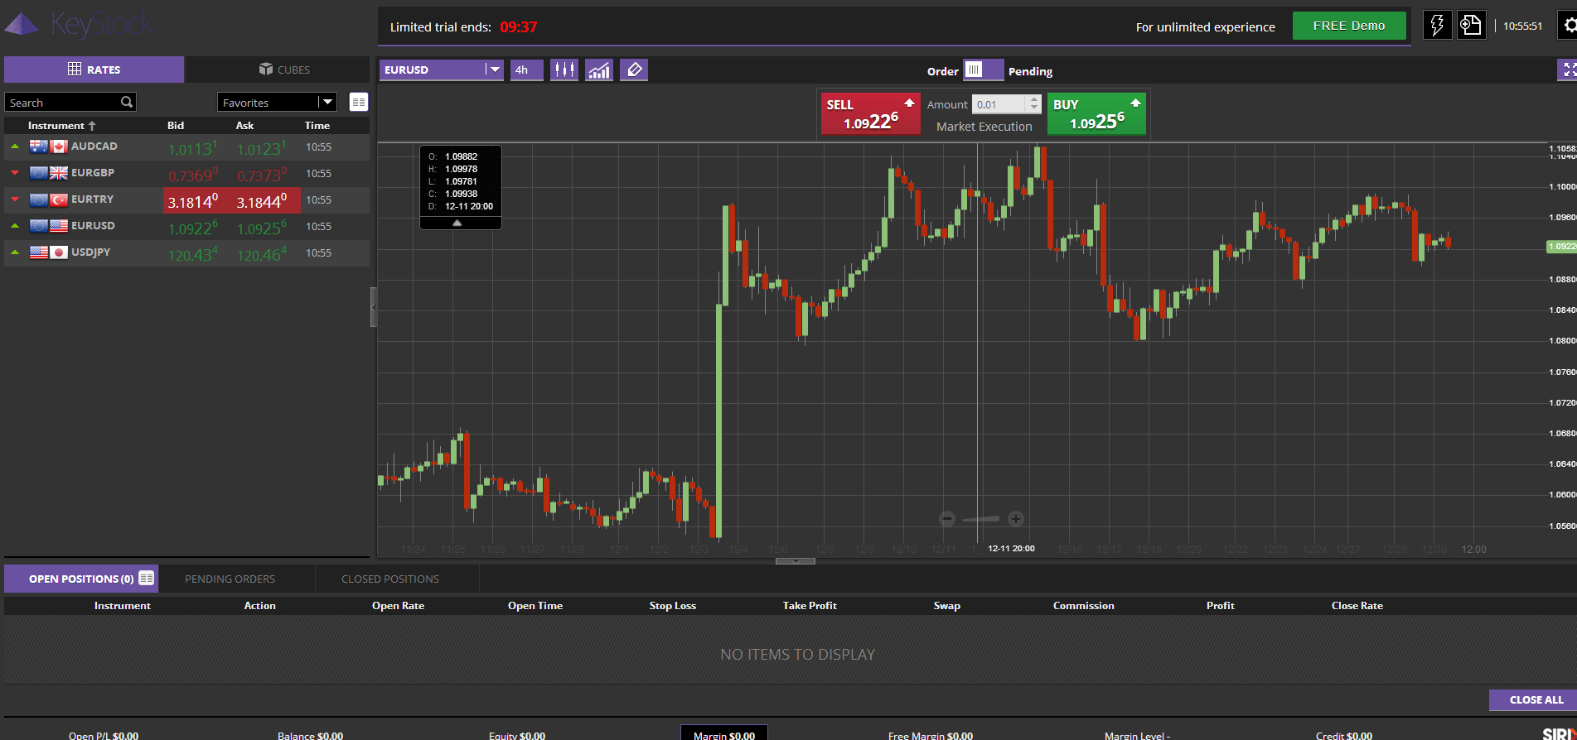
Task: Collapse chart panel bottom handle
Action: [x=795, y=560]
